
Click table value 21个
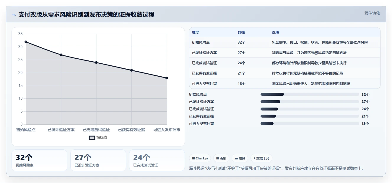241,73
